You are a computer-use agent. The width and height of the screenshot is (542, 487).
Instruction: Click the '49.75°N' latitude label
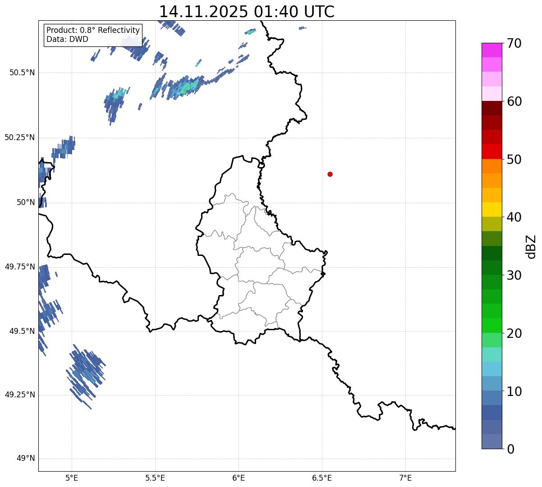point(20,267)
